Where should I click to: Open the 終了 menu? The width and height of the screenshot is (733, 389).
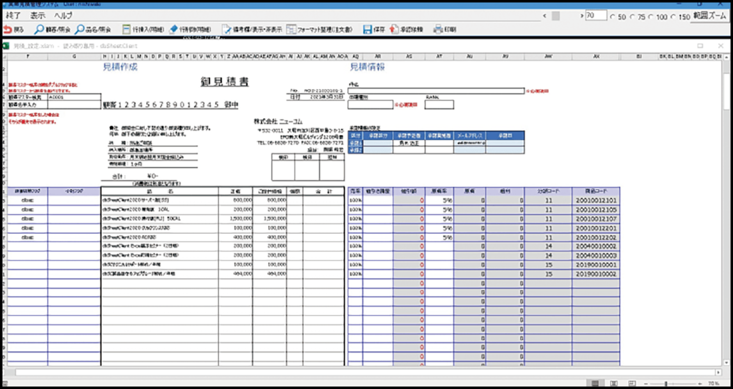(13, 16)
